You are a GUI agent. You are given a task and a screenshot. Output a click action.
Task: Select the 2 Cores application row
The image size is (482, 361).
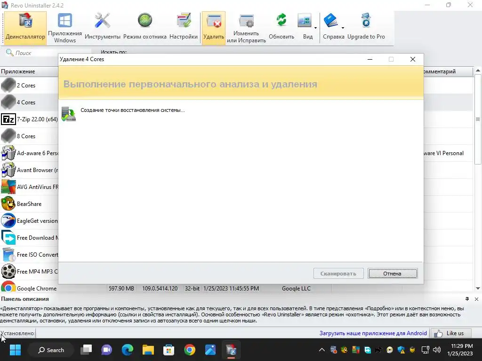(x=29, y=86)
